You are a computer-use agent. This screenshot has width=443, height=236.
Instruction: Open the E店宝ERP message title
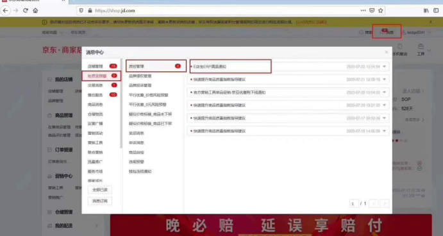pyautogui.click(x=210, y=67)
